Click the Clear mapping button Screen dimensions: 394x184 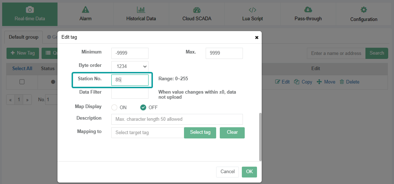point(232,133)
